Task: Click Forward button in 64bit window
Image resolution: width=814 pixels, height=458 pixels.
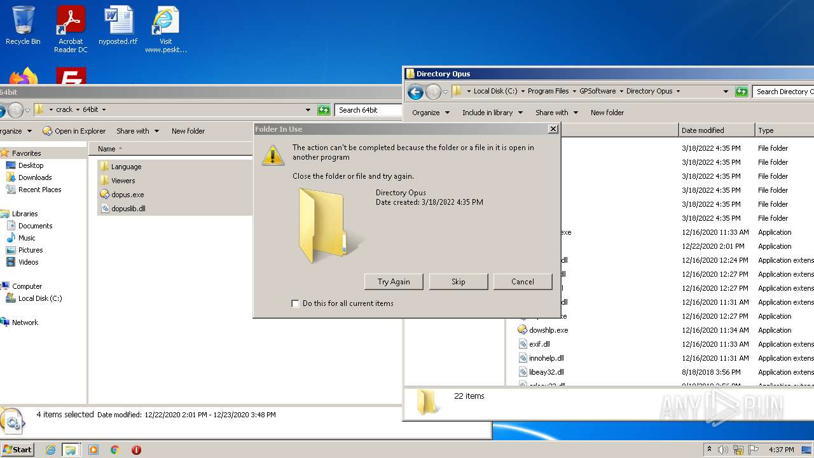Action: pyautogui.click(x=16, y=110)
